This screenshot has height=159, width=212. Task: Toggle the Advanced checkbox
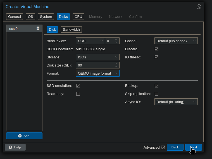[x=163, y=148]
